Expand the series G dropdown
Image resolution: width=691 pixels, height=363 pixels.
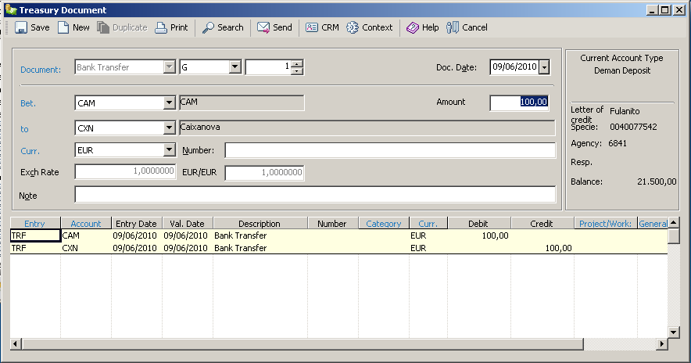[235, 68]
